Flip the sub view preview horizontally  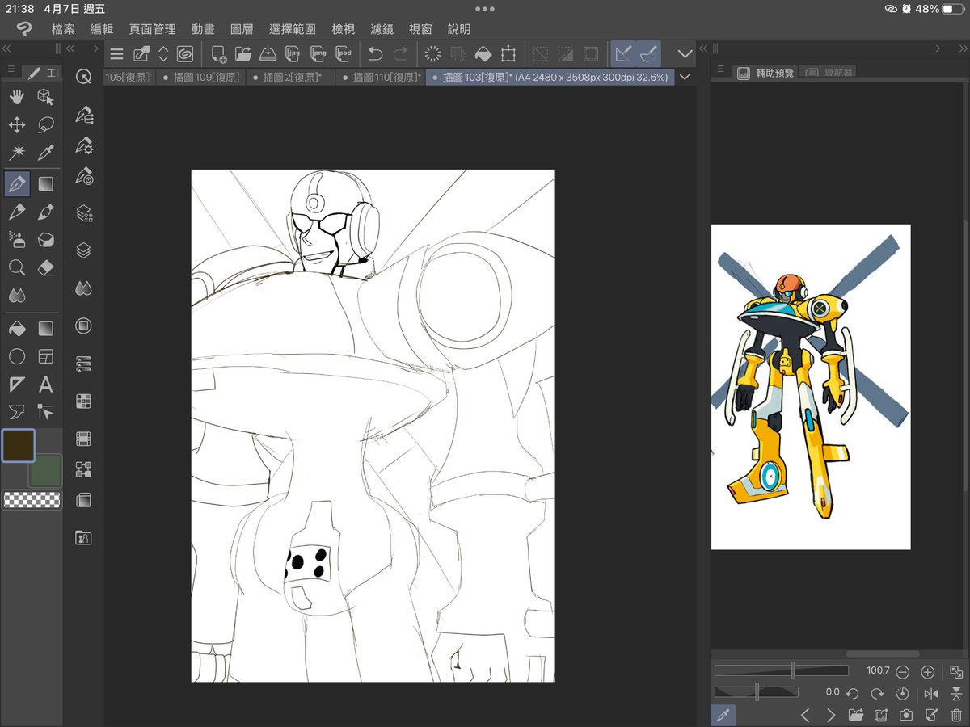point(931,692)
